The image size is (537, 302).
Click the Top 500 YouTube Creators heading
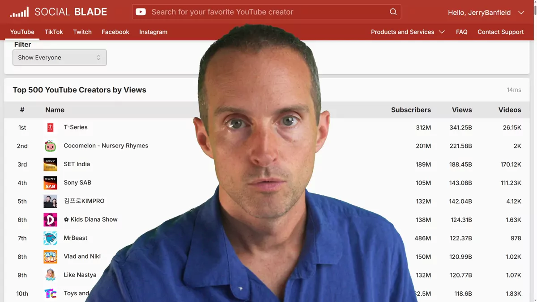point(79,90)
